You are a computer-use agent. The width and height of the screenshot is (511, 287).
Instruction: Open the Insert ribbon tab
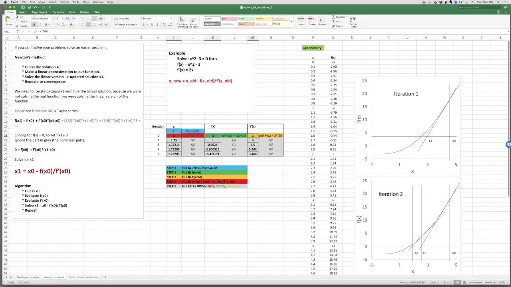23,12
